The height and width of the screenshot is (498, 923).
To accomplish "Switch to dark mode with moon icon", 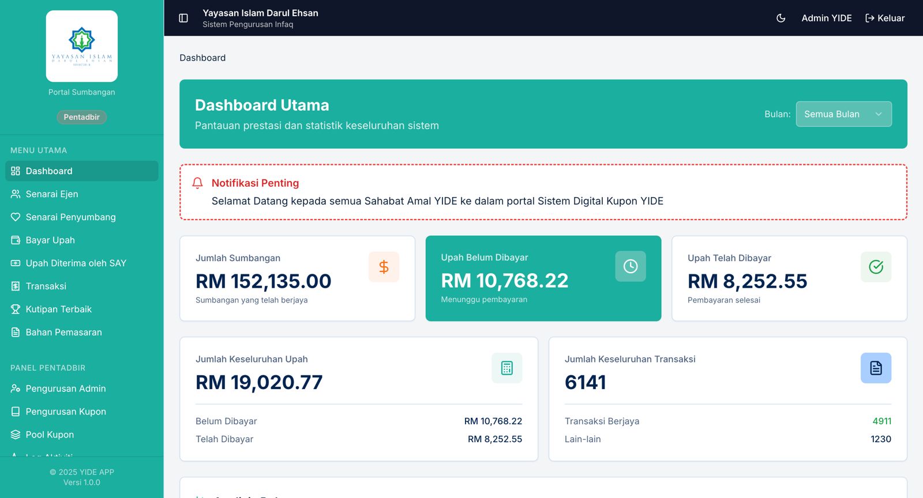I will (x=781, y=18).
